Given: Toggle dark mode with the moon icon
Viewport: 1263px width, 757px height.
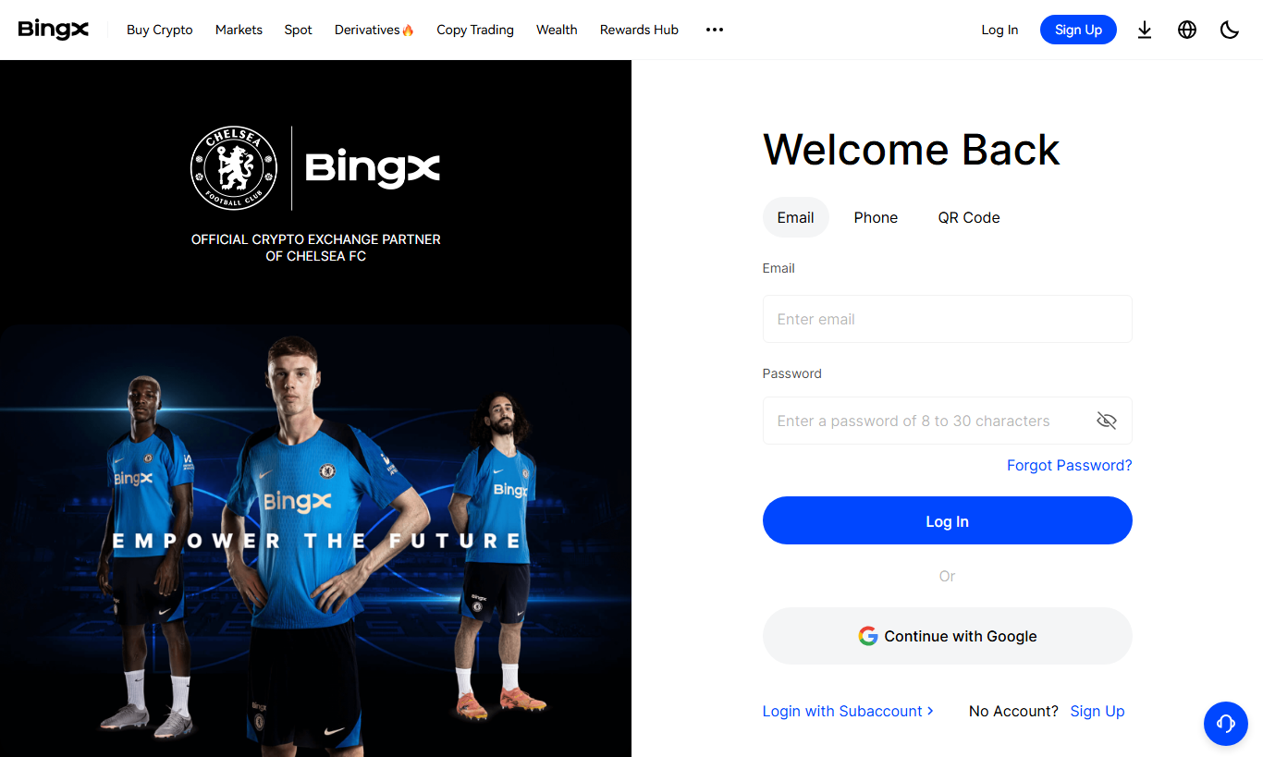Looking at the screenshot, I should coord(1230,30).
